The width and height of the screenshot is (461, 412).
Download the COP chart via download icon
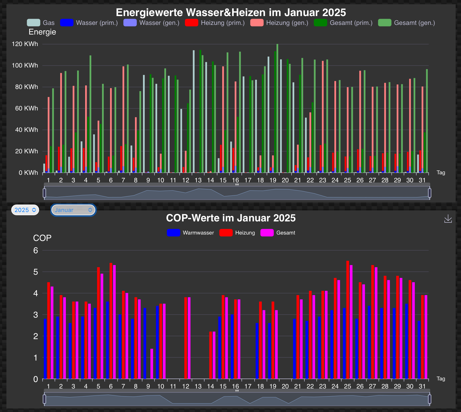448,219
